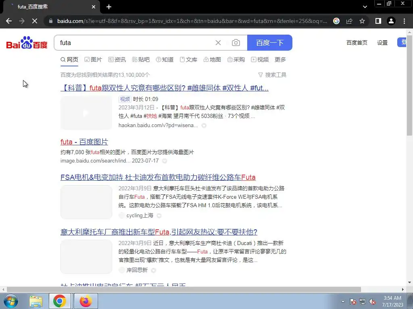413x309 pixels.
Task: Open the 【科普】futa跟双性人 result link
Action: click(x=165, y=88)
